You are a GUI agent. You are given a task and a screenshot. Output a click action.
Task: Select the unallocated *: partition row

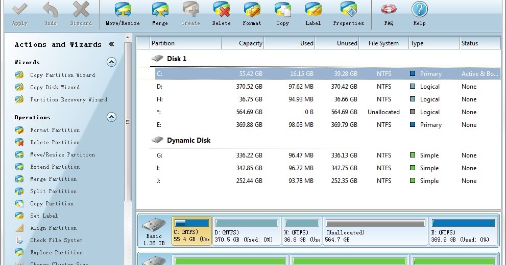tap(327, 112)
